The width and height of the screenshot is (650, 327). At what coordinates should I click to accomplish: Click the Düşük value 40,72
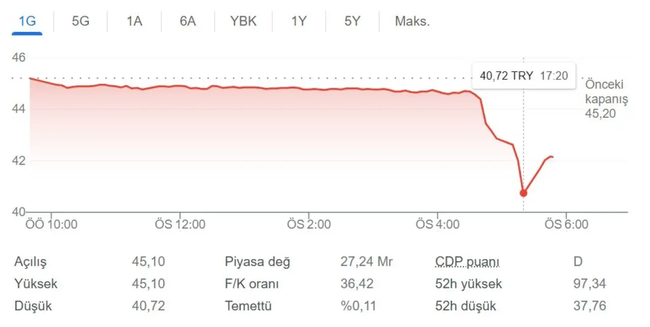pyautogui.click(x=148, y=306)
